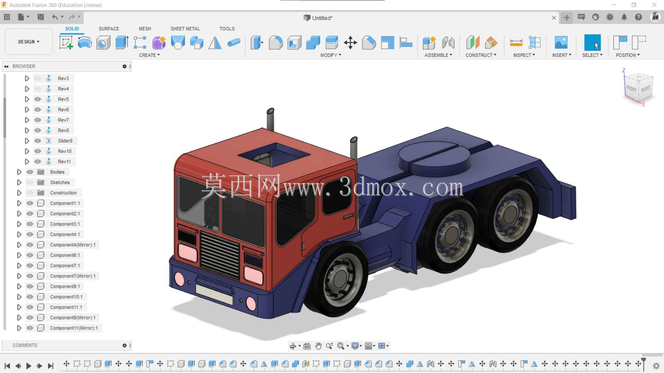Play the timeline animation
664x373 pixels.
[x=29, y=366]
